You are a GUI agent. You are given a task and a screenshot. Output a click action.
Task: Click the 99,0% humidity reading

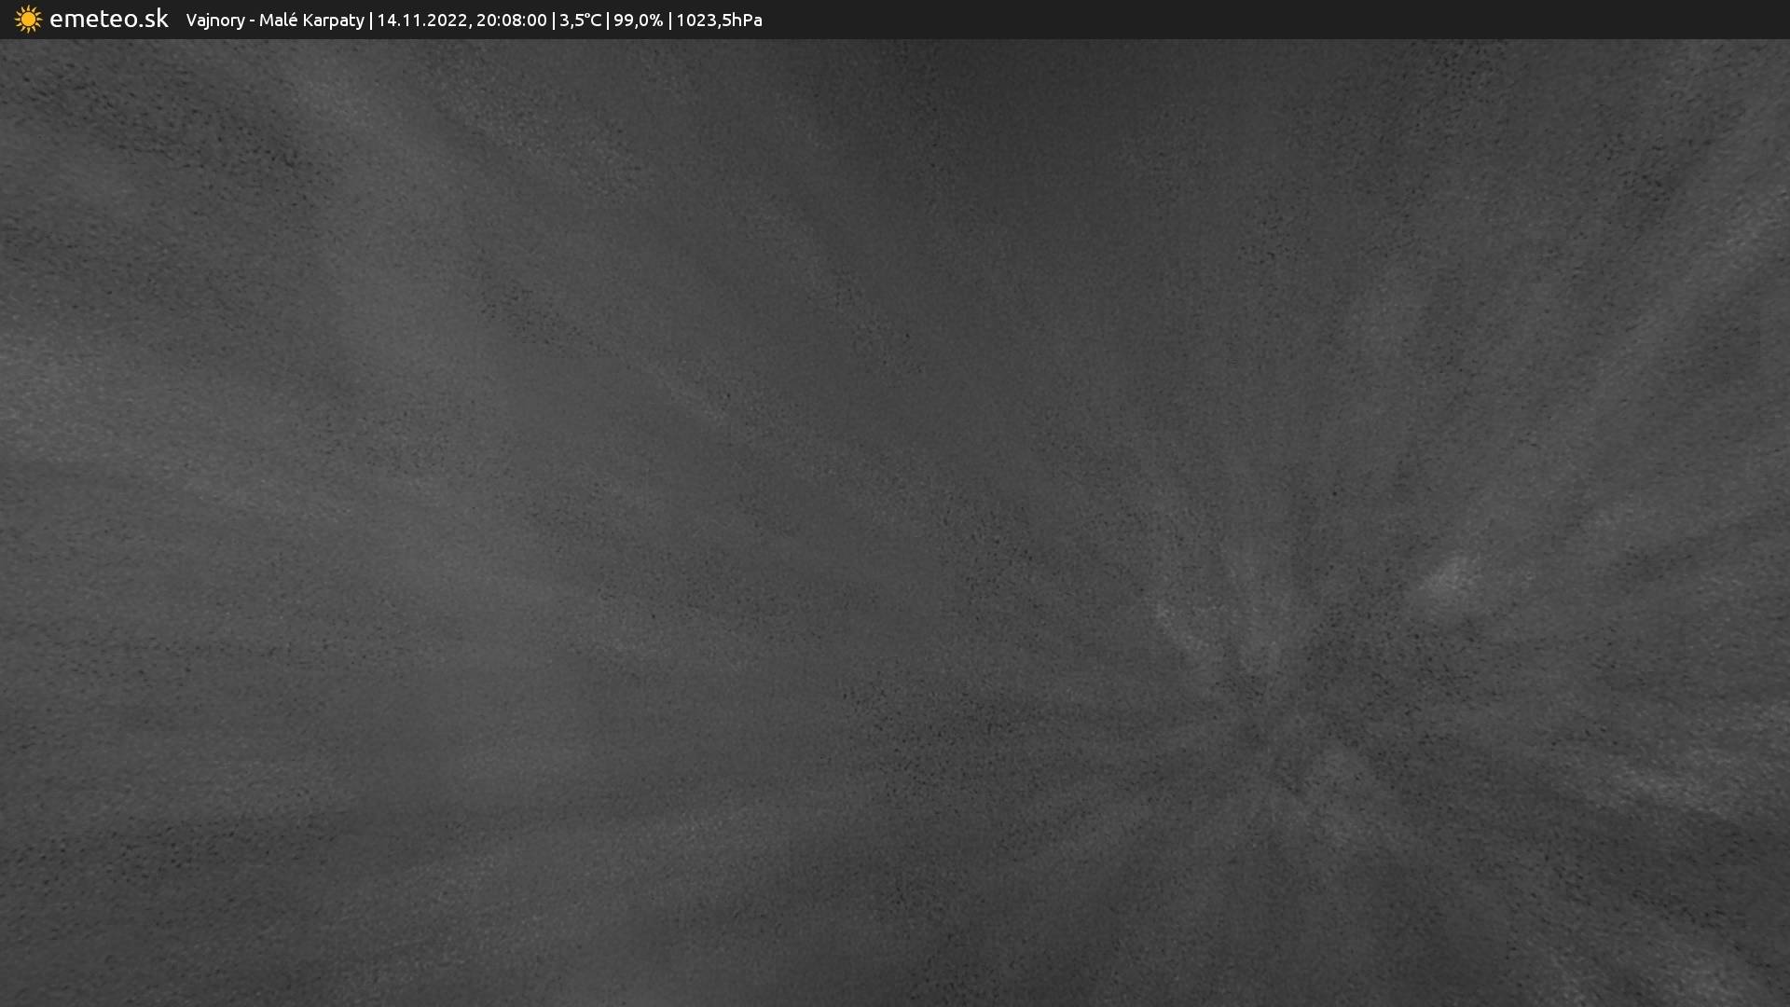click(638, 21)
